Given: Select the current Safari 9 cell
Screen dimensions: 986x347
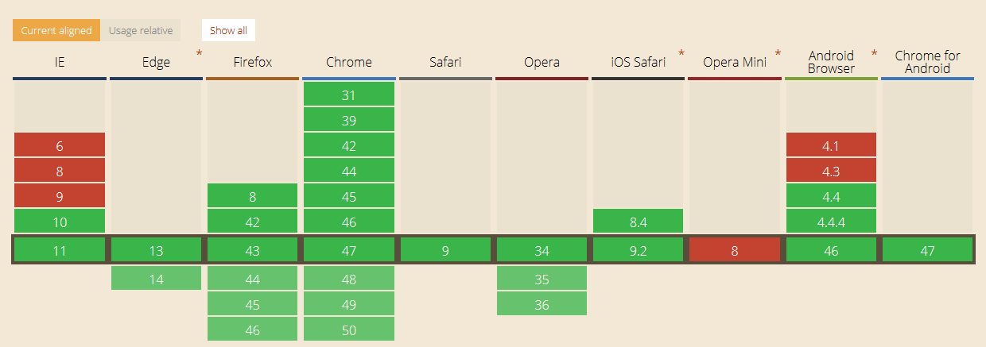Looking at the screenshot, I should pos(445,250).
